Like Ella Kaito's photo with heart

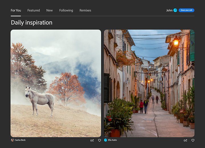[193, 140]
